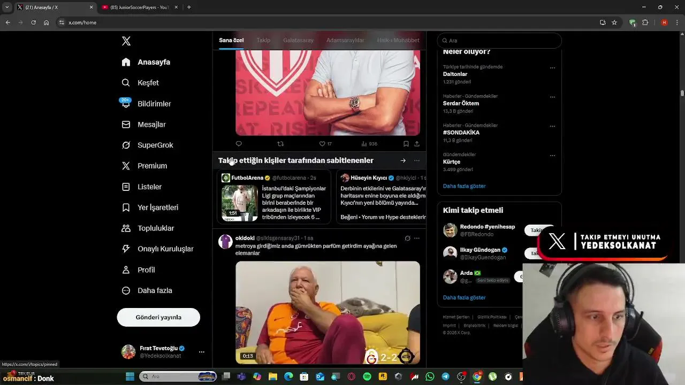
Task: Open Onaylı Kuruluşlar page
Action: (157, 249)
